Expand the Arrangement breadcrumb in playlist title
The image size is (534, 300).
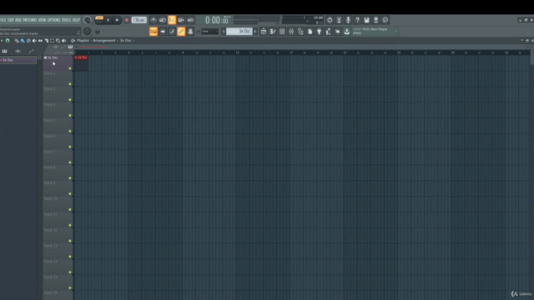pos(103,41)
